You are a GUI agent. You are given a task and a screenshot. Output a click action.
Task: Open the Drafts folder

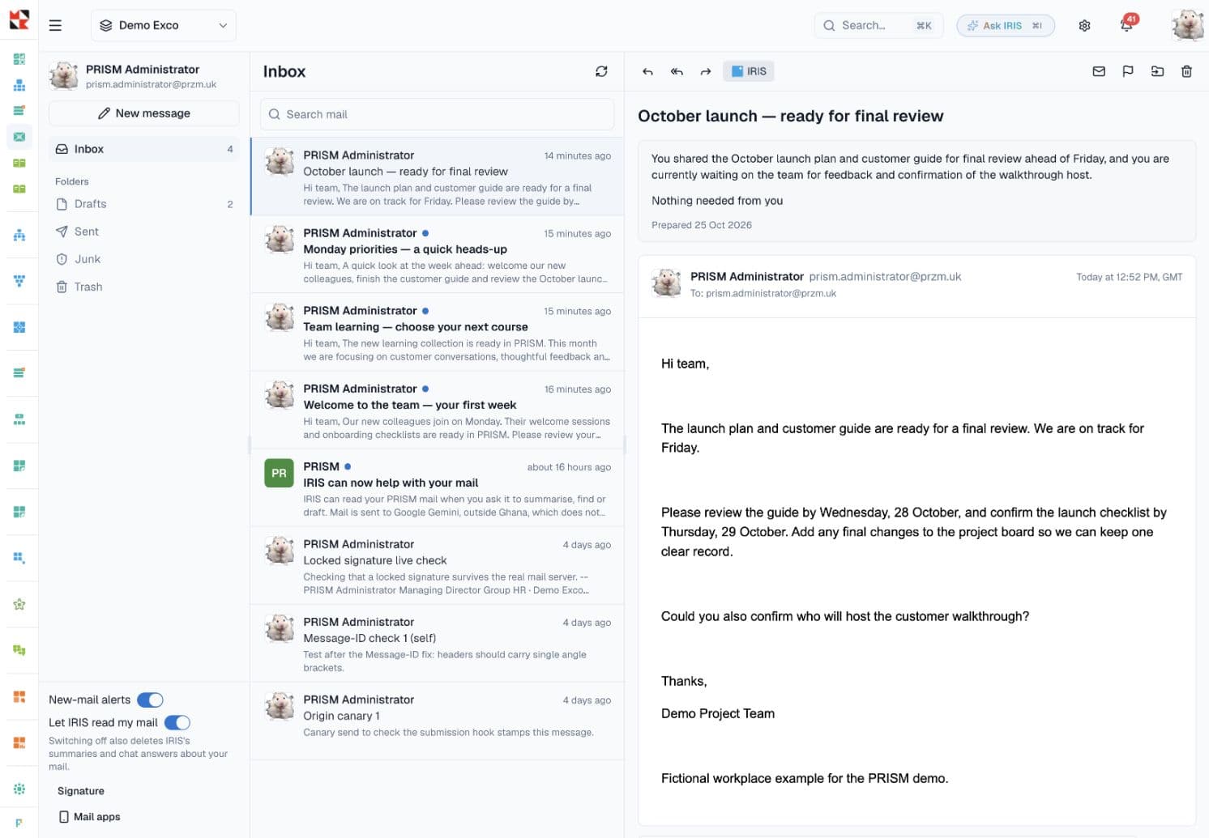coord(144,204)
